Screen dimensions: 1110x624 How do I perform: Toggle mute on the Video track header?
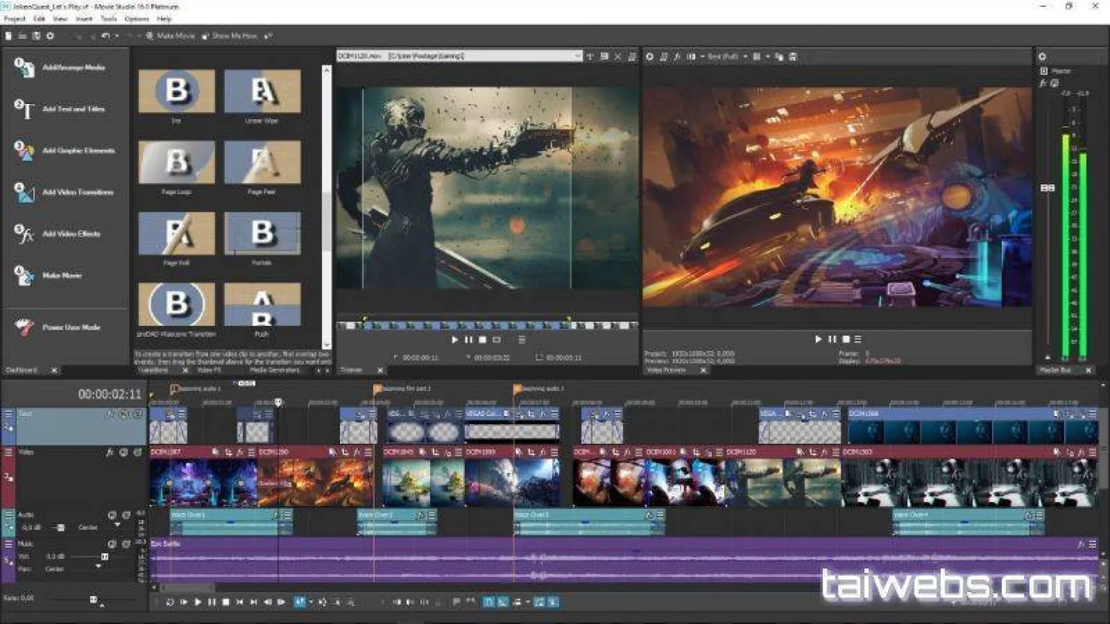click(x=123, y=452)
